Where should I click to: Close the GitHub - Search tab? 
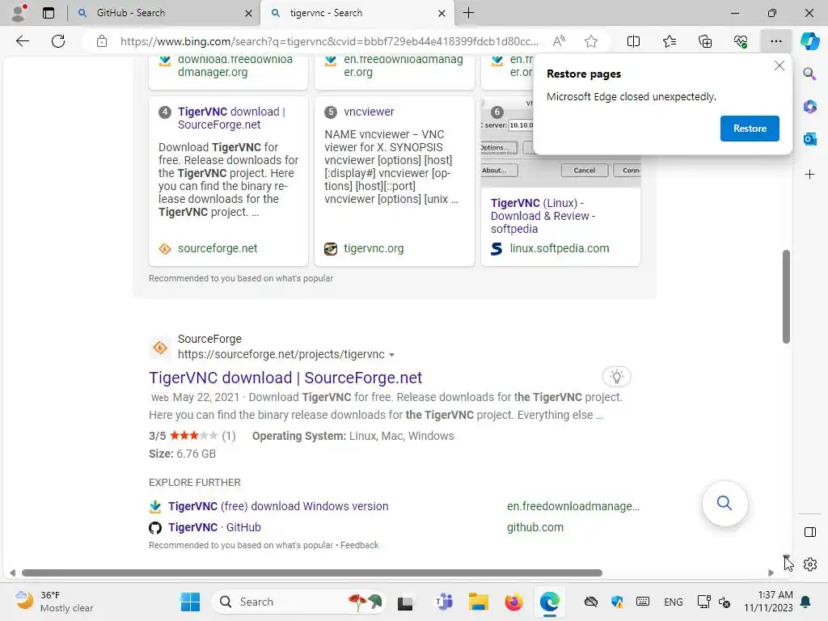(x=248, y=13)
